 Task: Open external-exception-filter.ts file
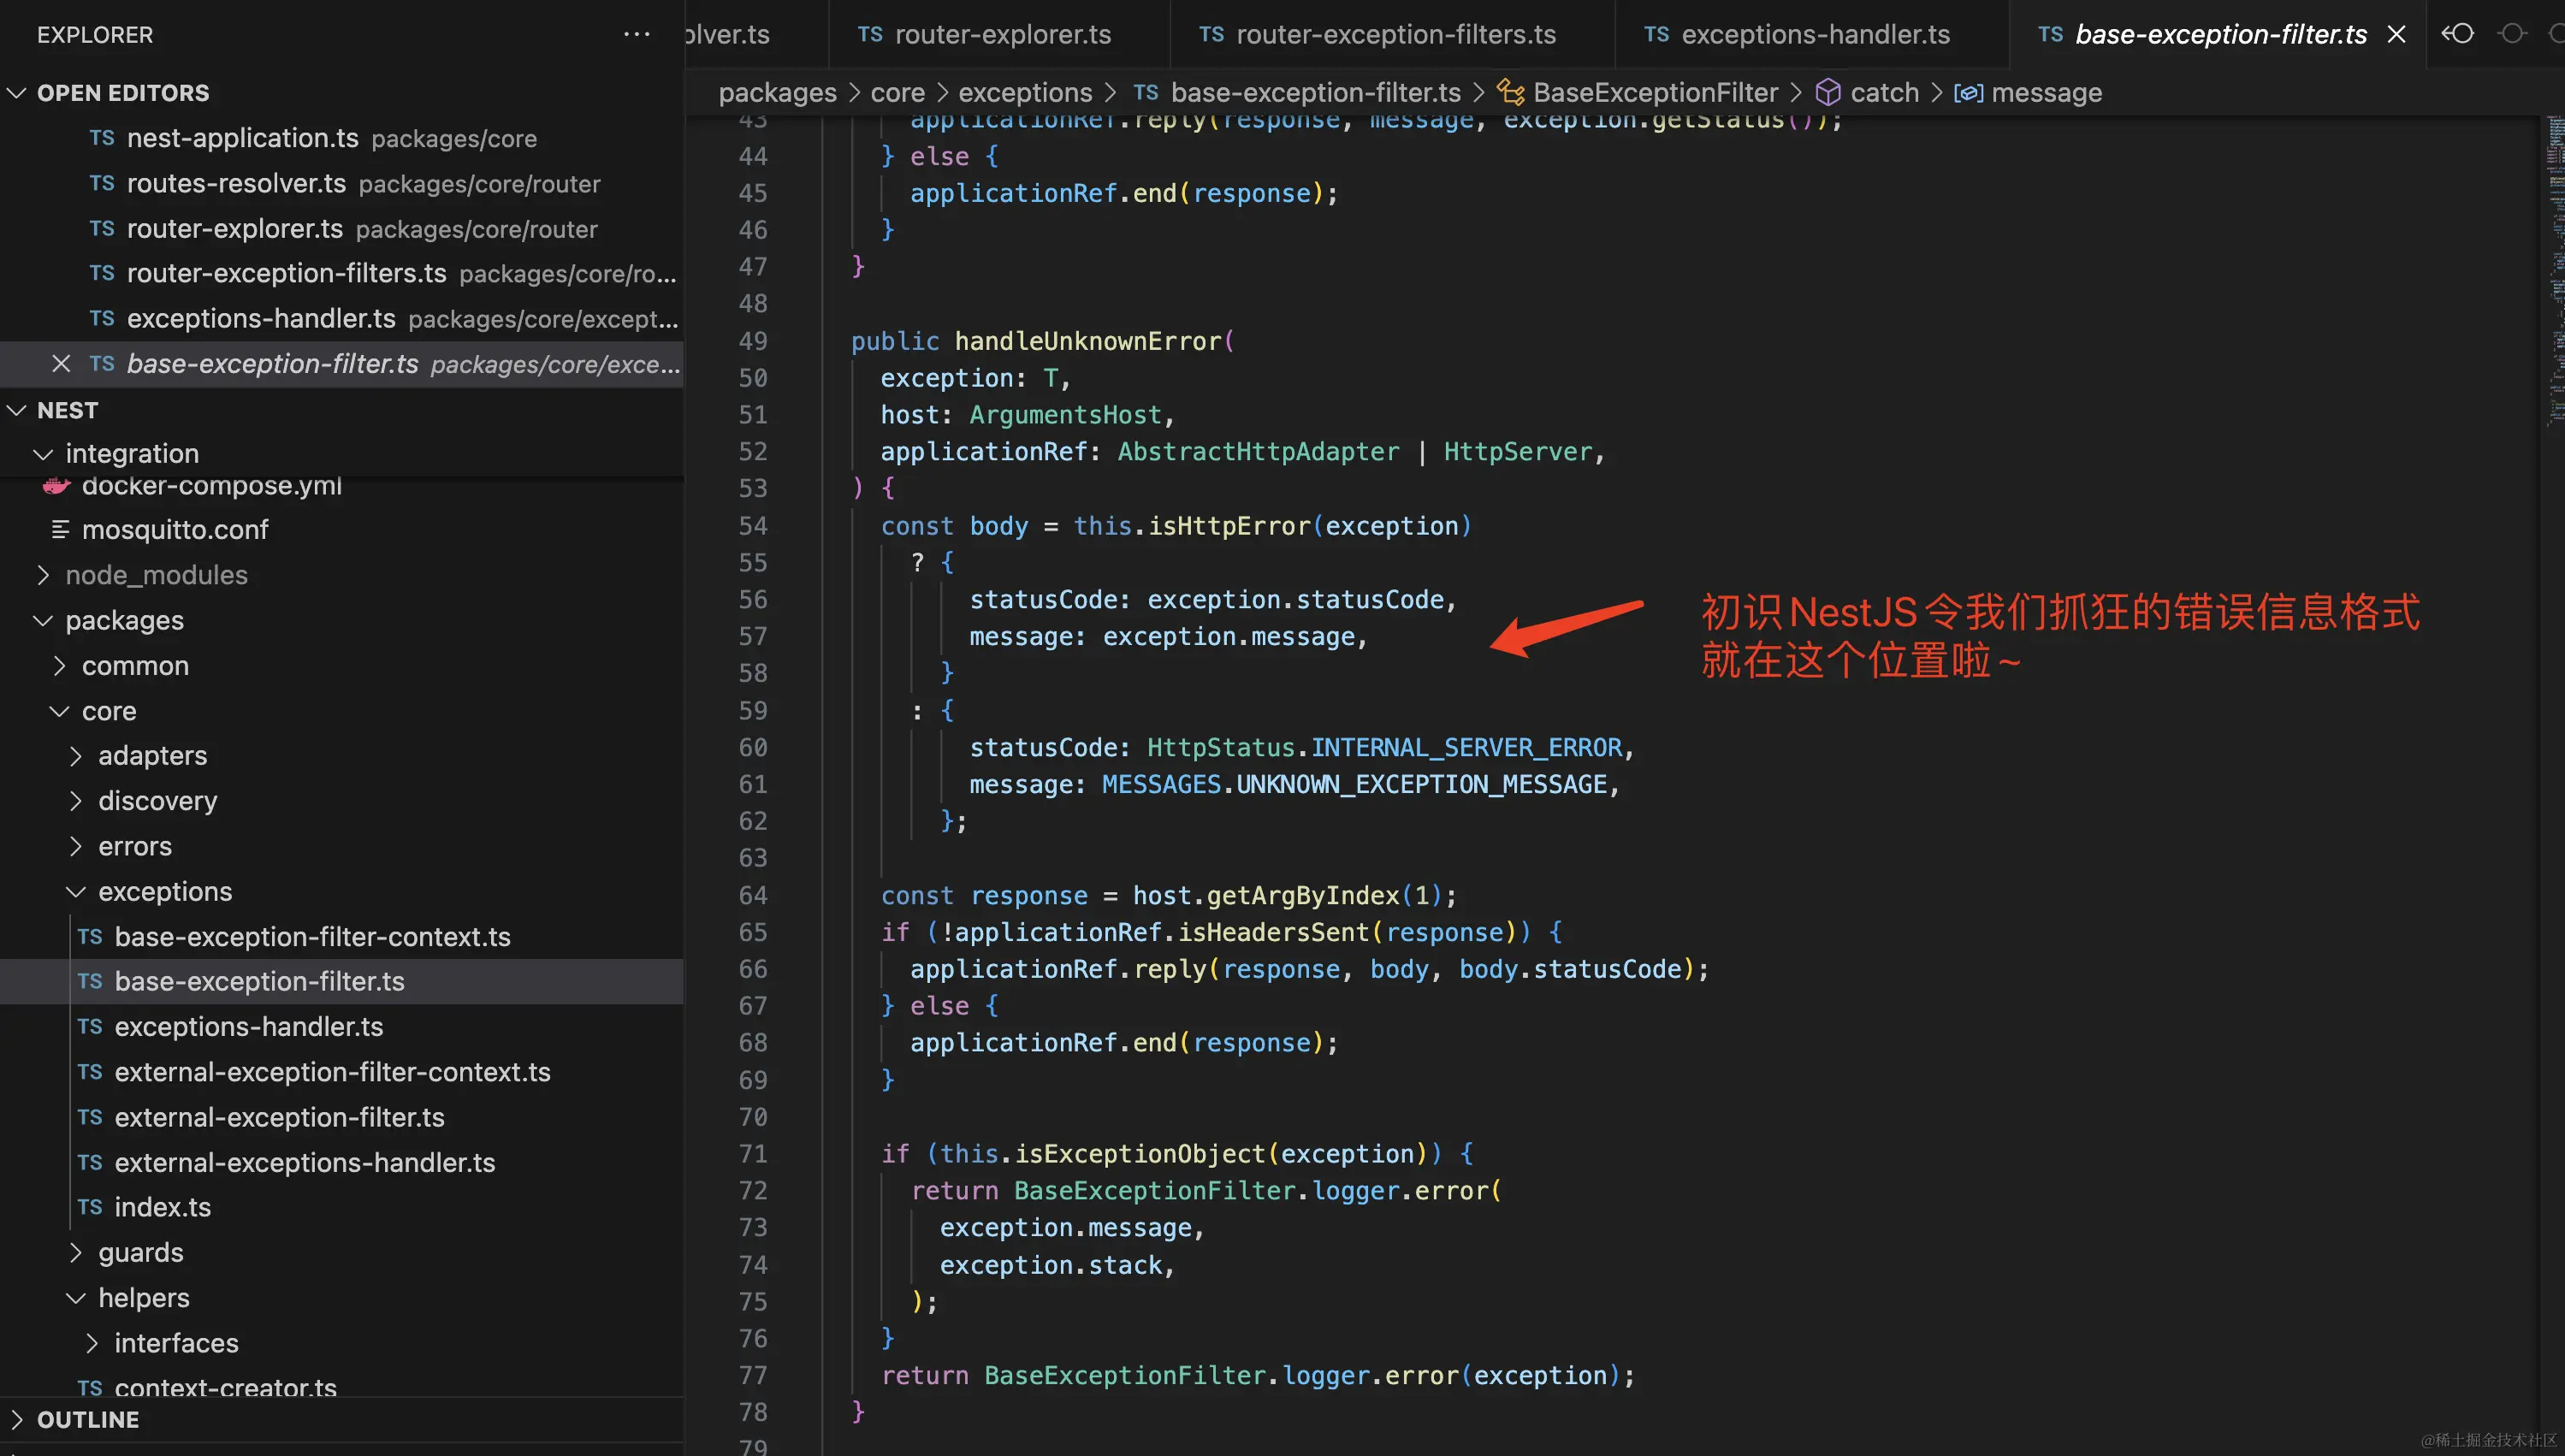(342, 1117)
